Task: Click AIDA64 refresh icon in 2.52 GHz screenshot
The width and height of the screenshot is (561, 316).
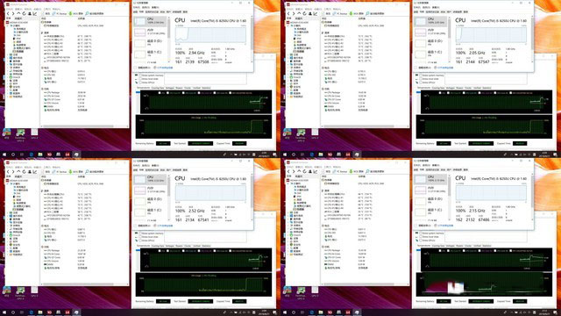Action: click(24, 172)
